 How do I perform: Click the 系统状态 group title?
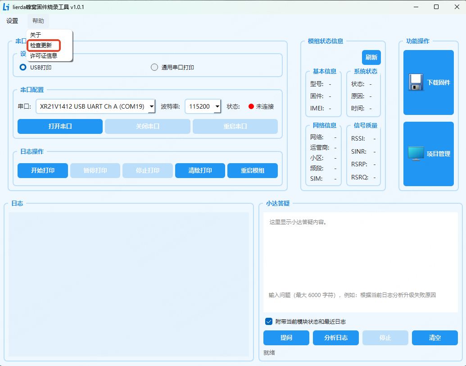[x=366, y=71]
